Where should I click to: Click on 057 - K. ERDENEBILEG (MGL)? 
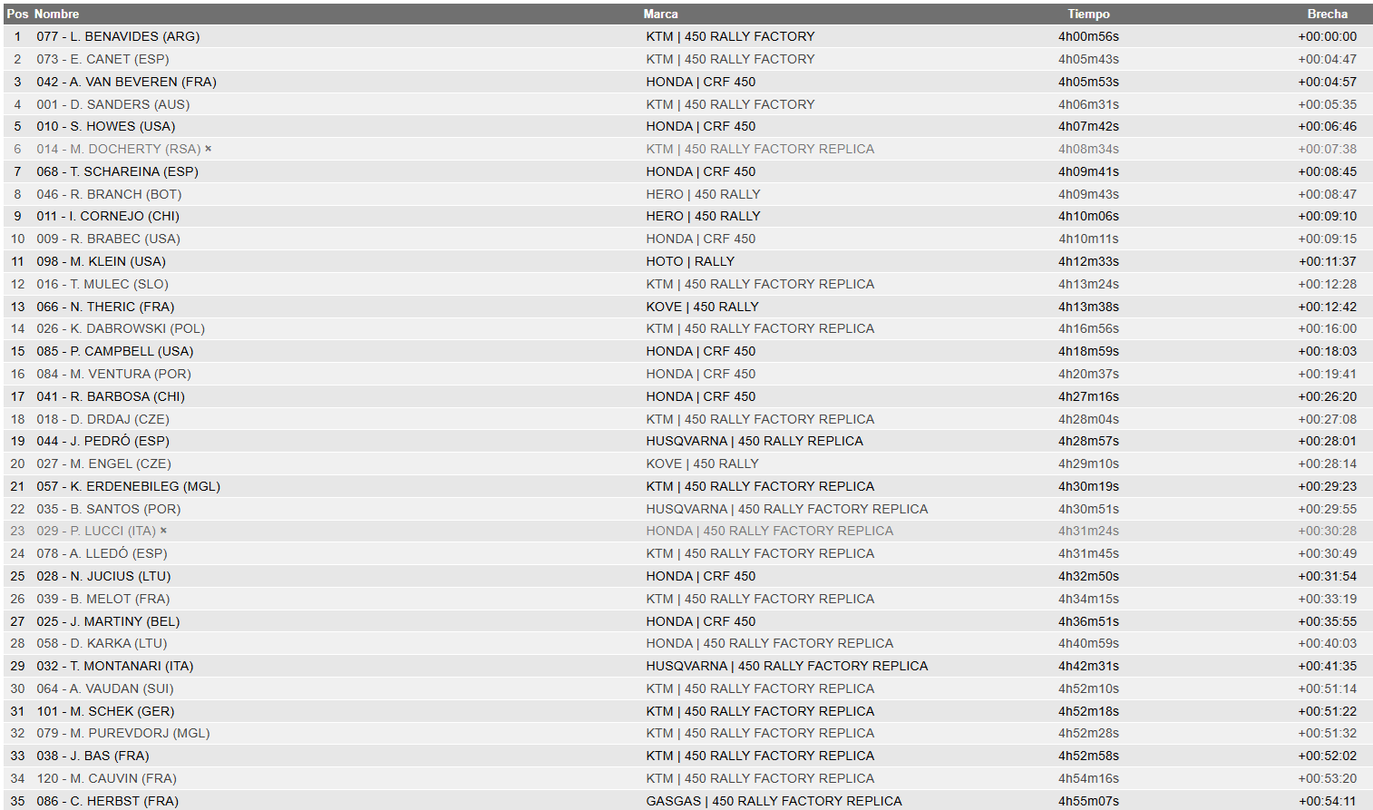click(128, 486)
